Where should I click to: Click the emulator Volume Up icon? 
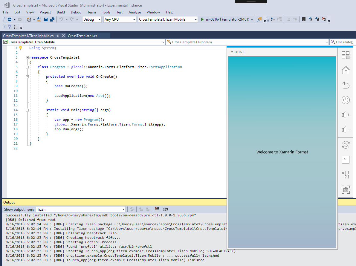[346, 115]
